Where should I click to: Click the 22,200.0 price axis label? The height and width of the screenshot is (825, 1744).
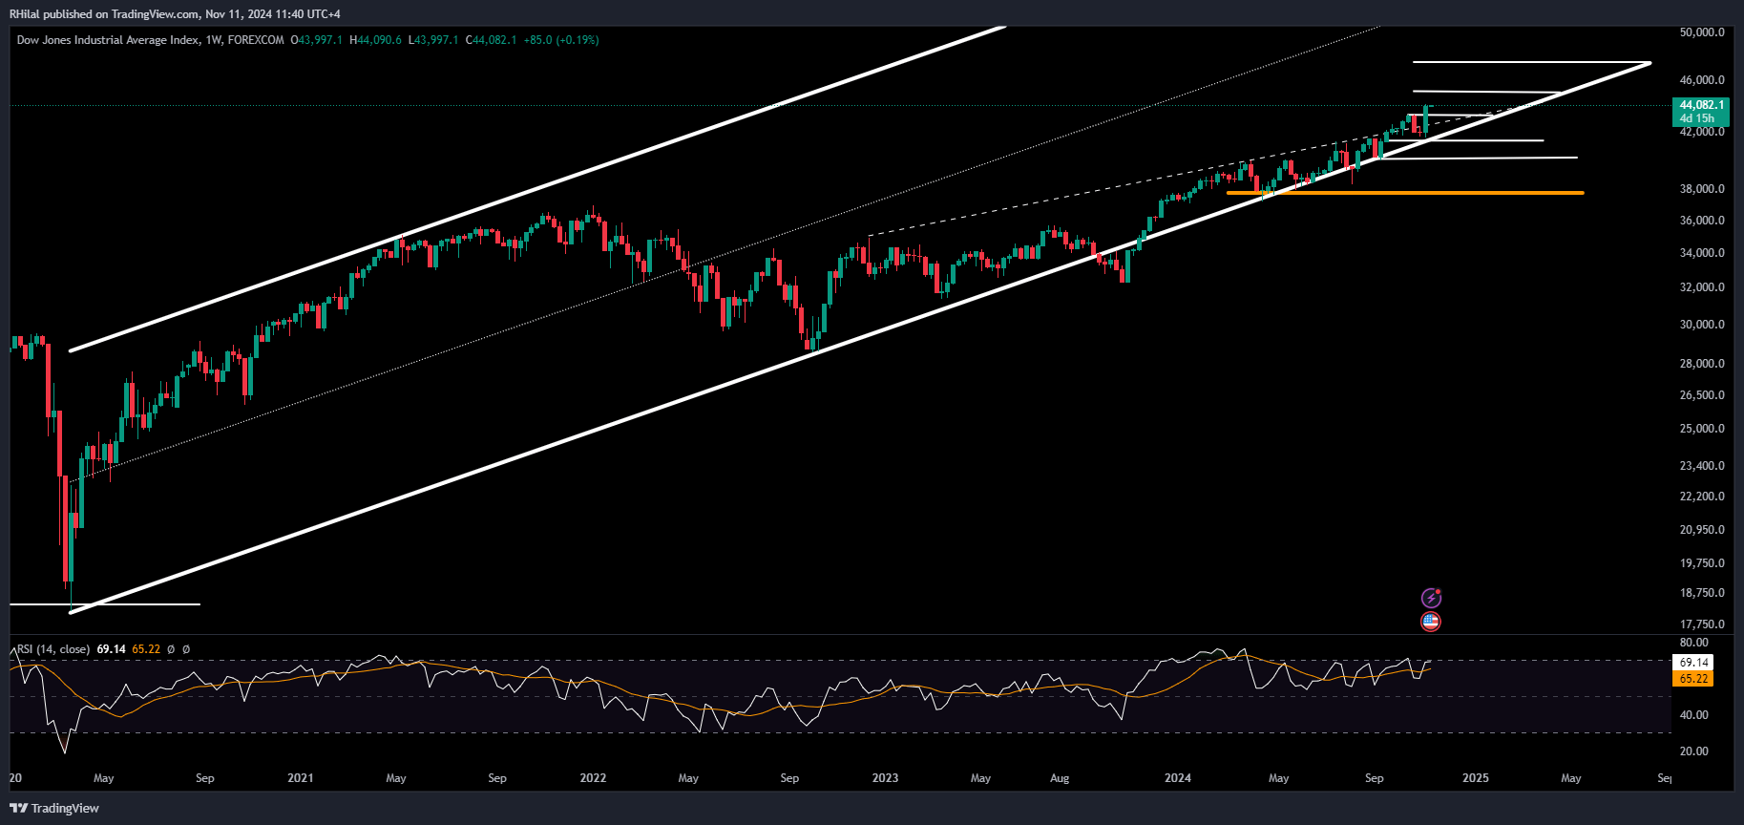pyautogui.click(x=1701, y=497)
